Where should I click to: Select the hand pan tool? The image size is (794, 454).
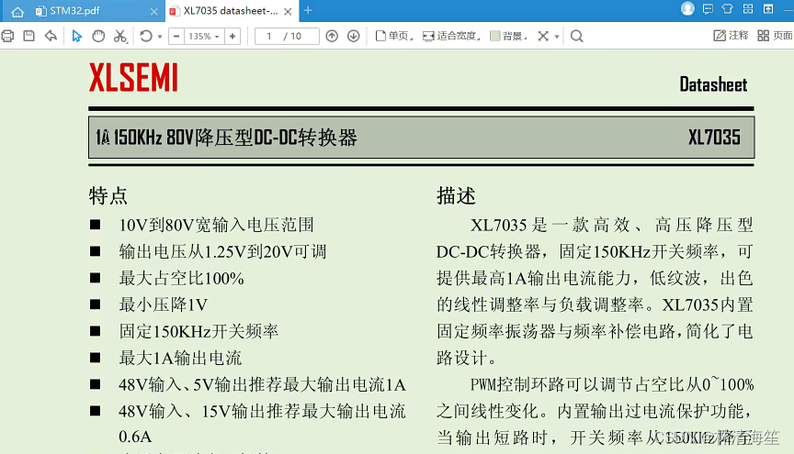(x=98, y=36)
